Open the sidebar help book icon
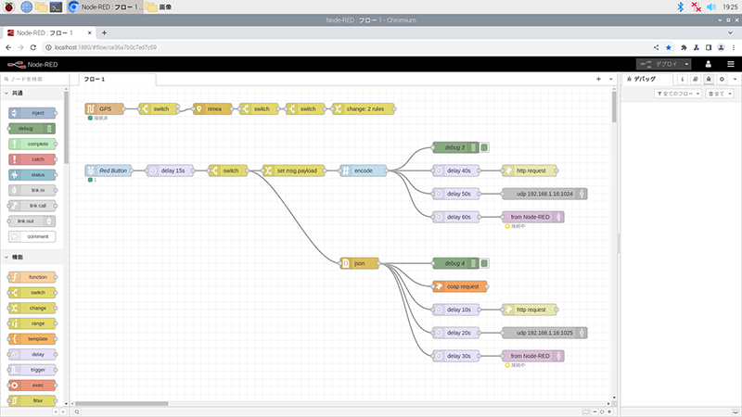This screenshot has width=742, height=417. tap(695, 80)
